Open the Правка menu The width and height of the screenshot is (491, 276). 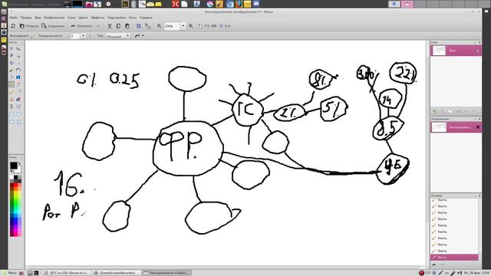pos(26,18)
